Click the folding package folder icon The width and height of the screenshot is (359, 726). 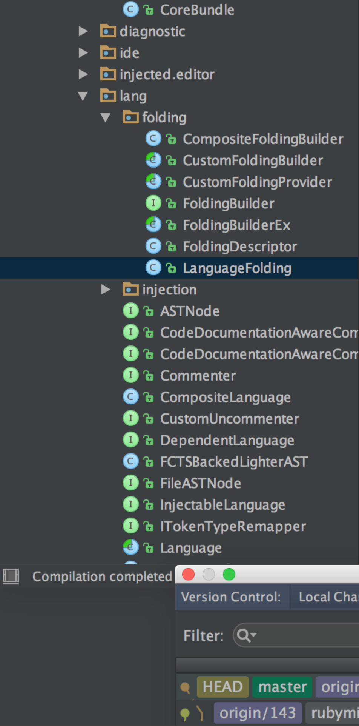coord(130,117)
